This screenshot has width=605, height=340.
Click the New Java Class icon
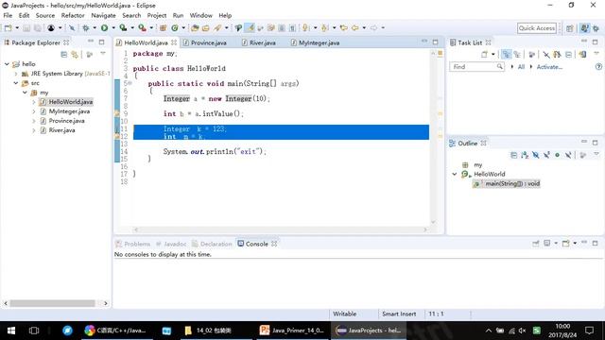tap(175, 27)
